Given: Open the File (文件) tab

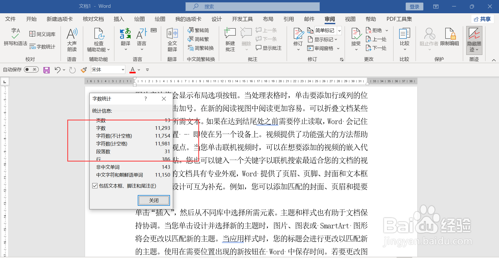Looking at the screenshot, I should (x=10, y=19).
